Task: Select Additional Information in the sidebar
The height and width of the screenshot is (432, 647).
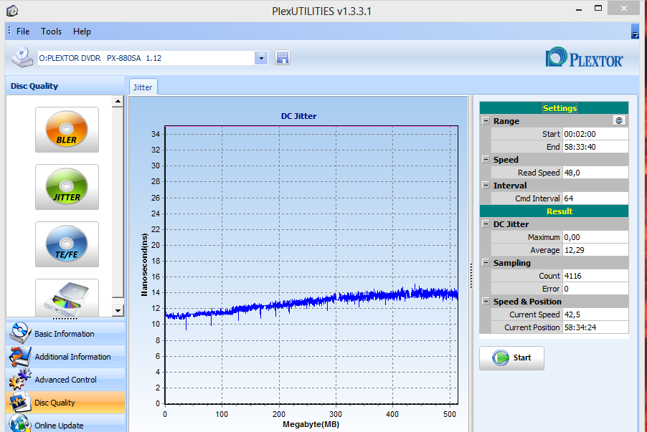Action: click(x=65, y=357)
